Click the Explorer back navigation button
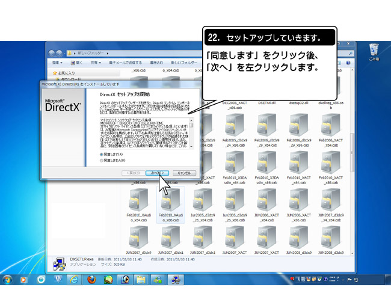 tap(52, 53)
